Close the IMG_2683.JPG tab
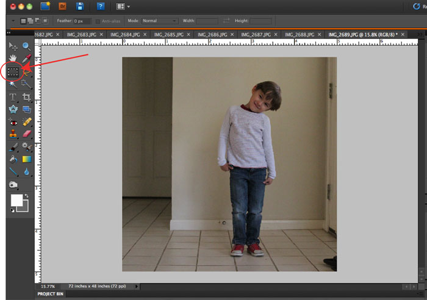 tap(101, 35)
